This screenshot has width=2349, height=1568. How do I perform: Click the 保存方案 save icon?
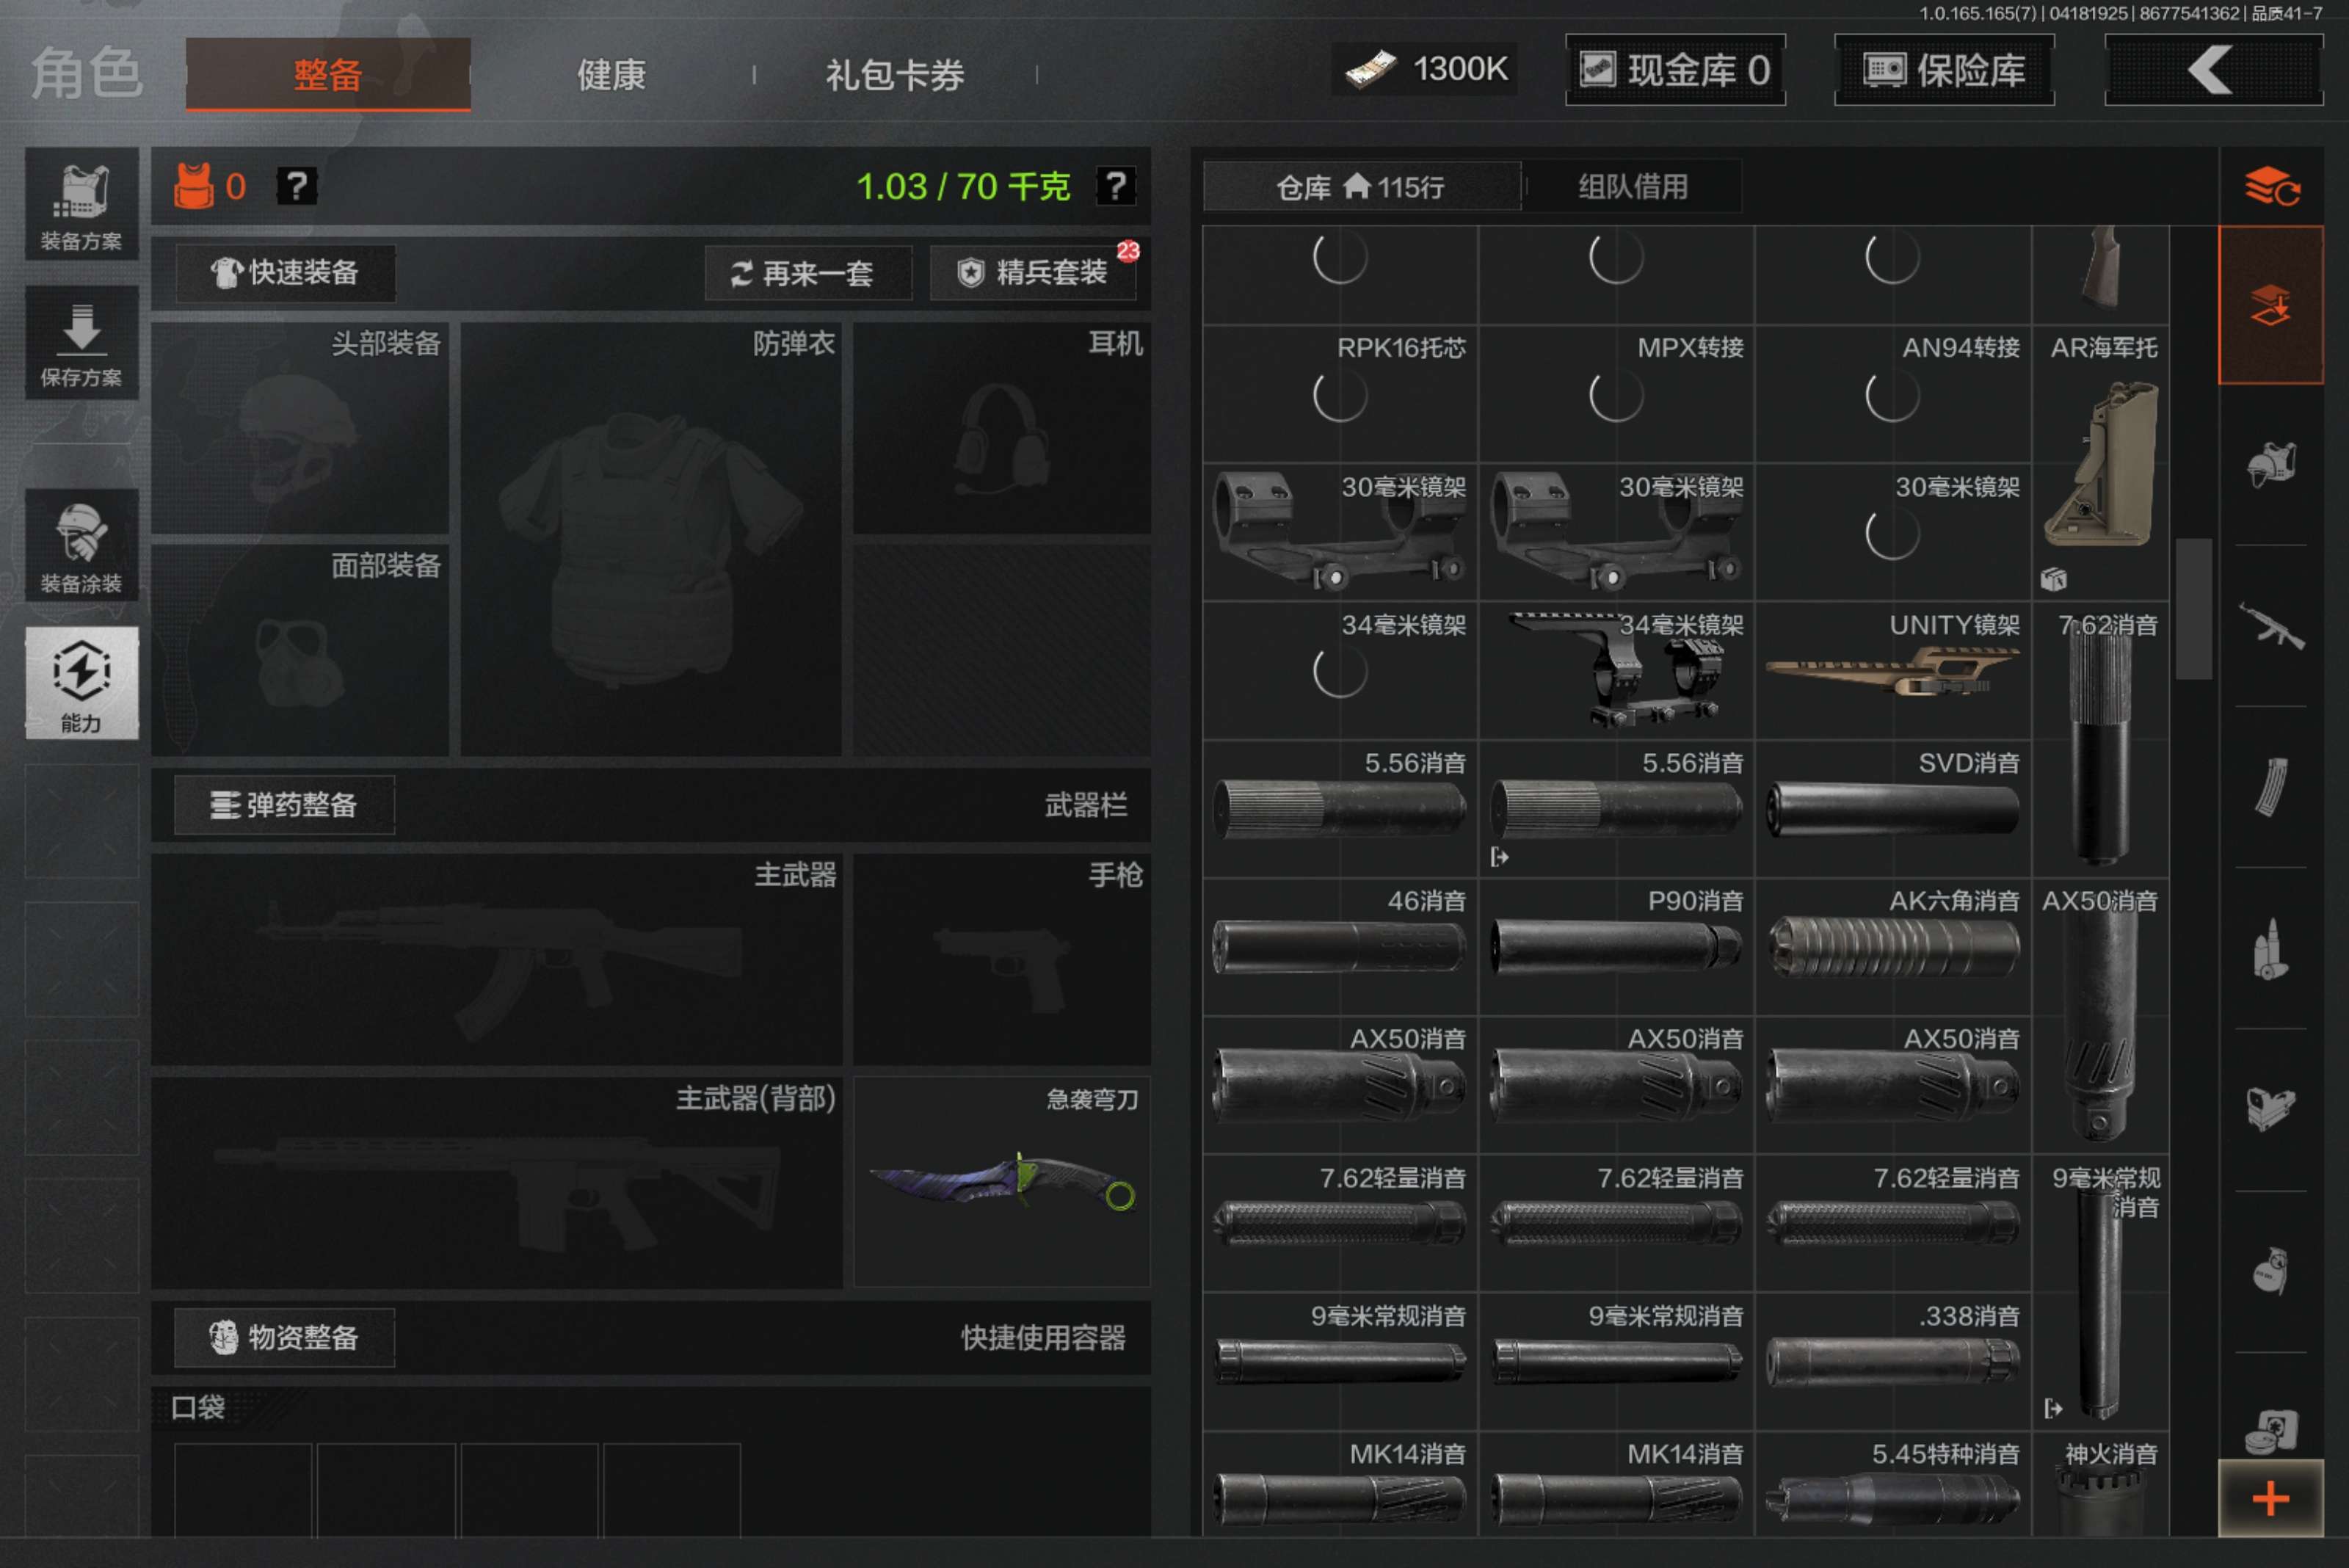(x=81, y=343)
